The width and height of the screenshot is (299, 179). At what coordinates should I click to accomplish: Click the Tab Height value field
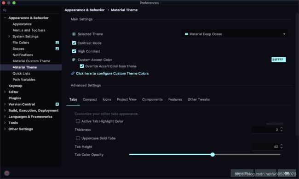(x=266, y=146)
